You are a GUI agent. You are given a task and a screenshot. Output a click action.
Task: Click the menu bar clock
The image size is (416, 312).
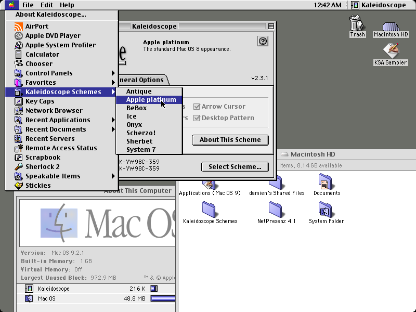point(328,5)
